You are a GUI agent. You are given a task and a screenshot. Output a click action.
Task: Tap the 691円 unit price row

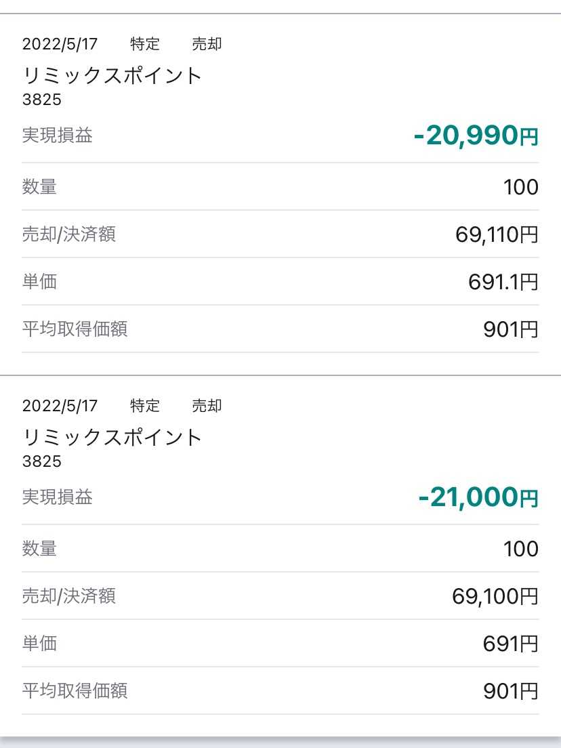pyautogui.click(x=280, y=643)
